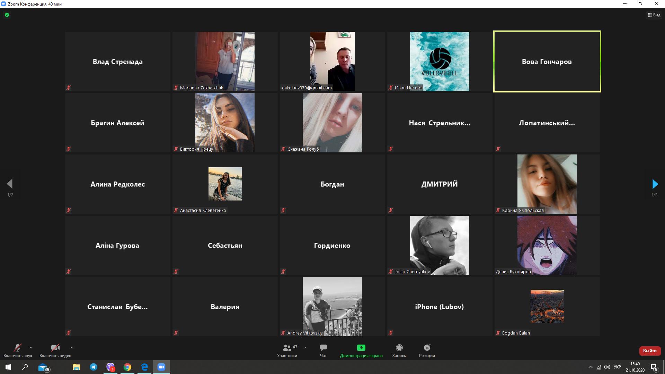
Task: Show hidden system tray icons
Action: pyautogui.click(x=590, y=367)
